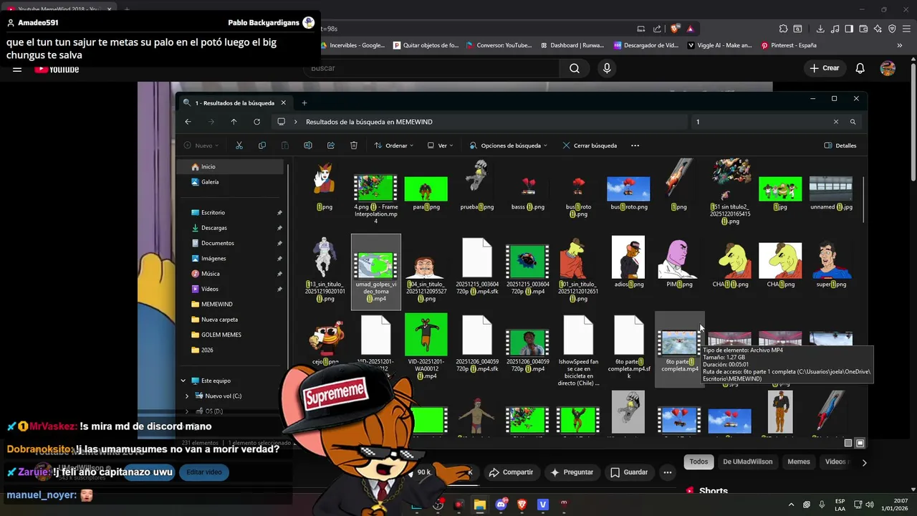Open the YouTube account avatar menu
This screenshot has height=516, width=917.
coord(888,68)
